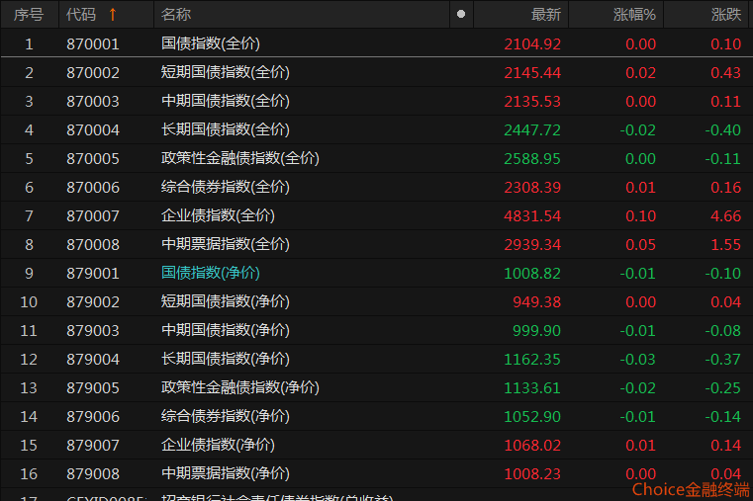Open 企业债指数(全价) entry
Screen dimensions: 753x501
point(218,215)
